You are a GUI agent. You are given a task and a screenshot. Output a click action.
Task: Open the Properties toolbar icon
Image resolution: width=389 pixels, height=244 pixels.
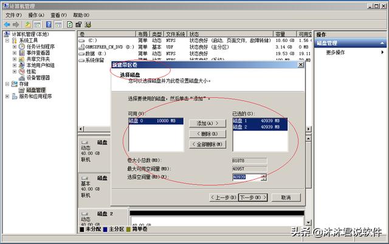[78, 24]
